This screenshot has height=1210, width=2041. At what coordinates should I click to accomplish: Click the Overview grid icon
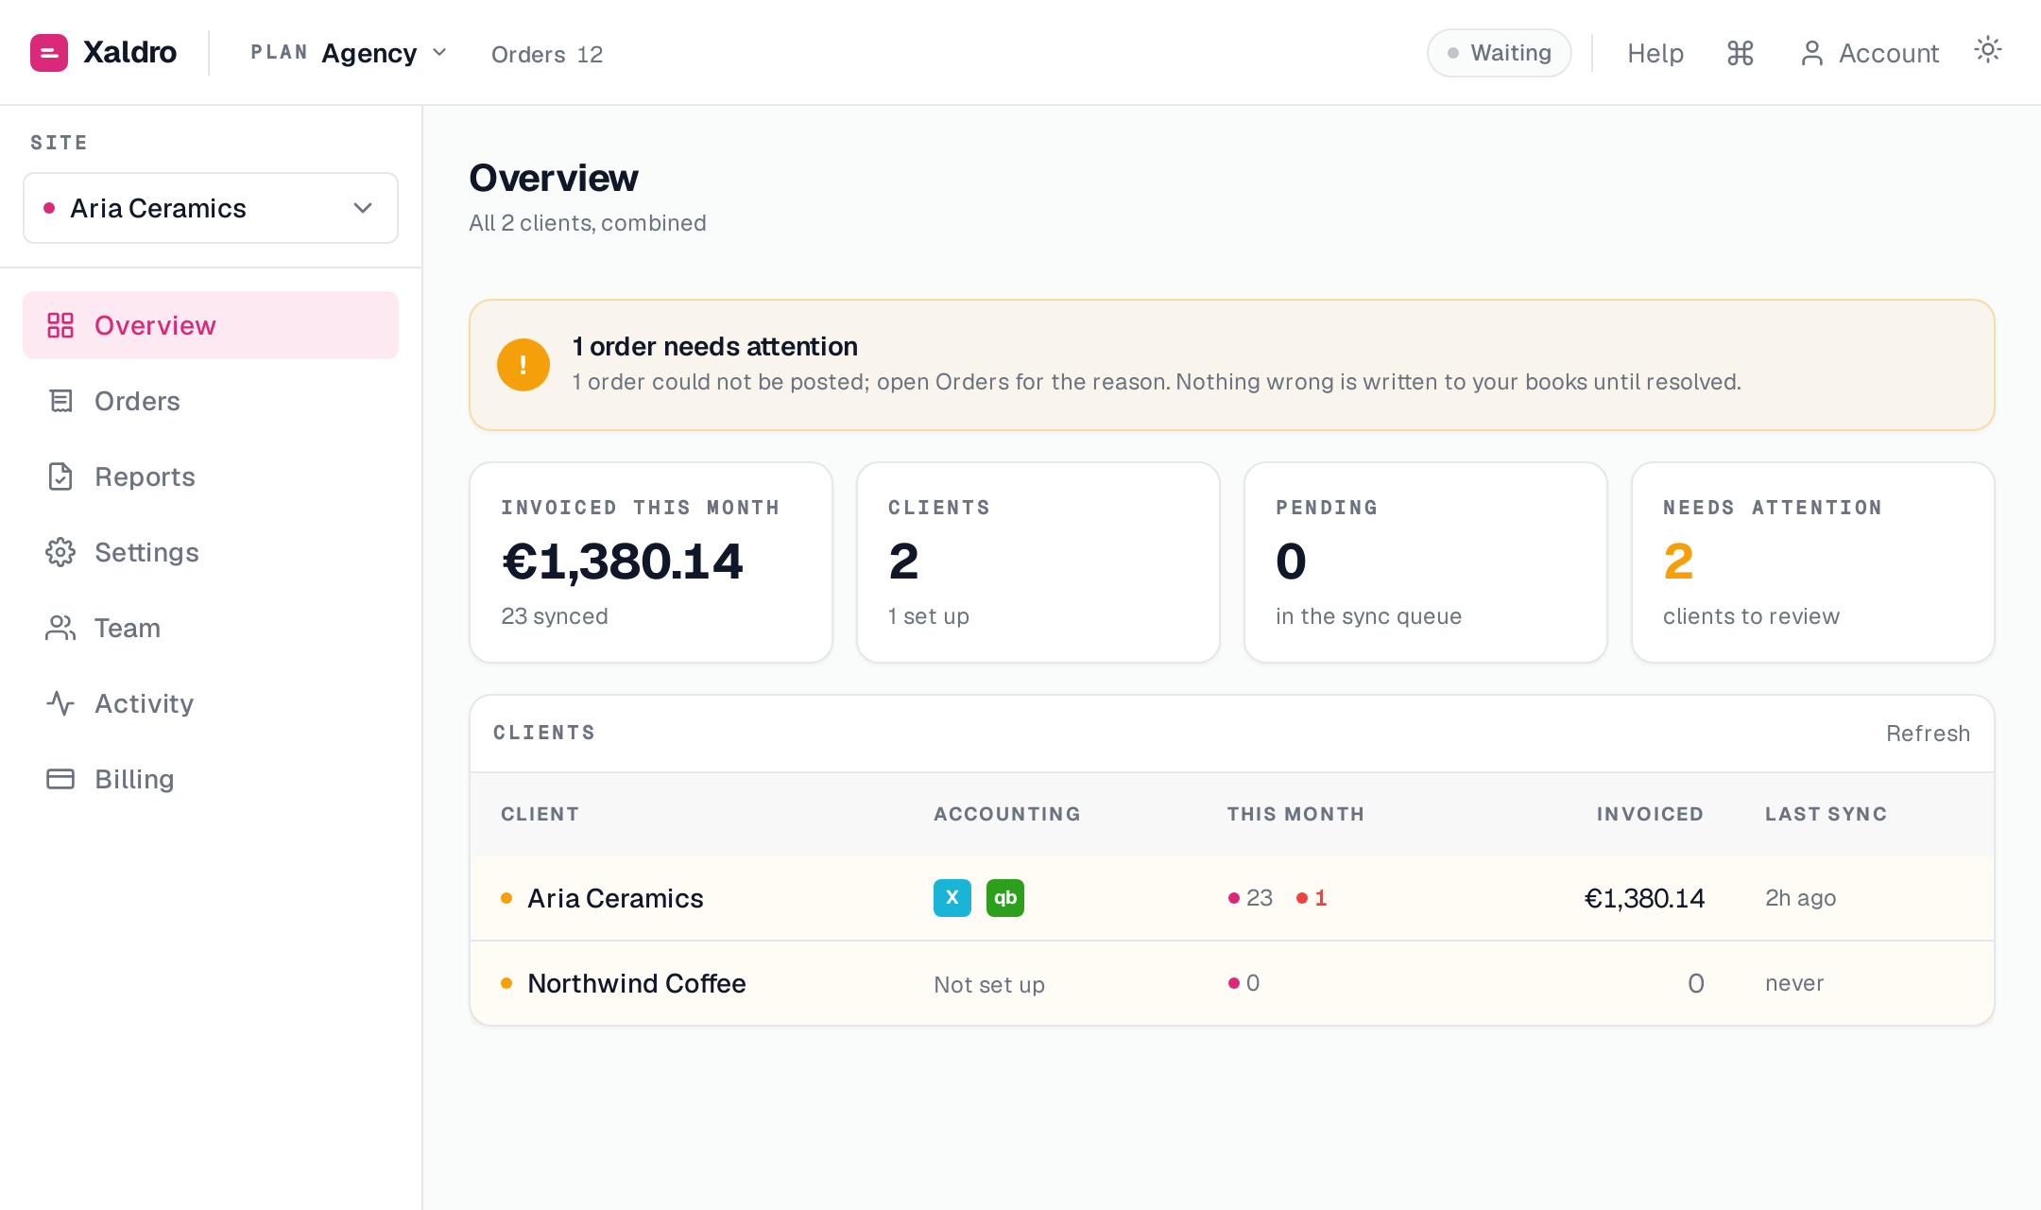(60, 325)
